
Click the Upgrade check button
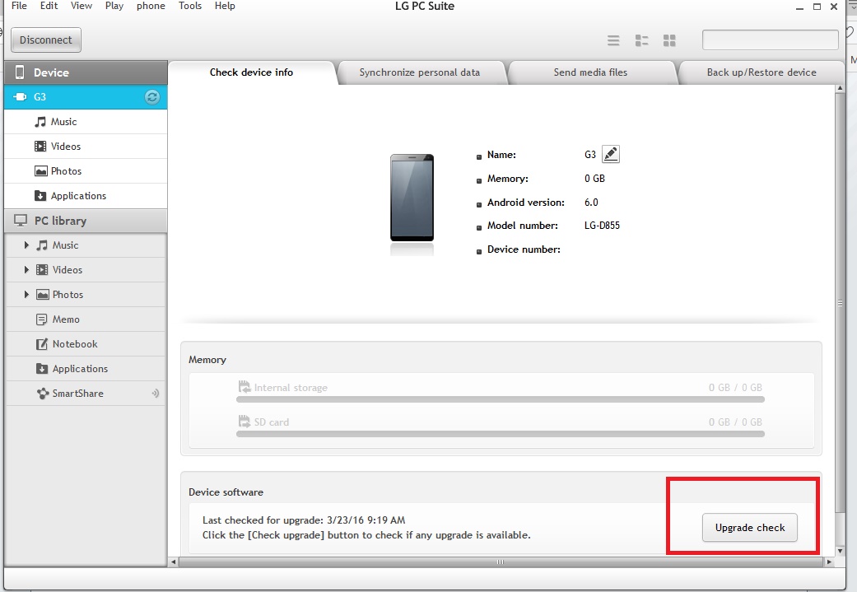pos(749,528)
